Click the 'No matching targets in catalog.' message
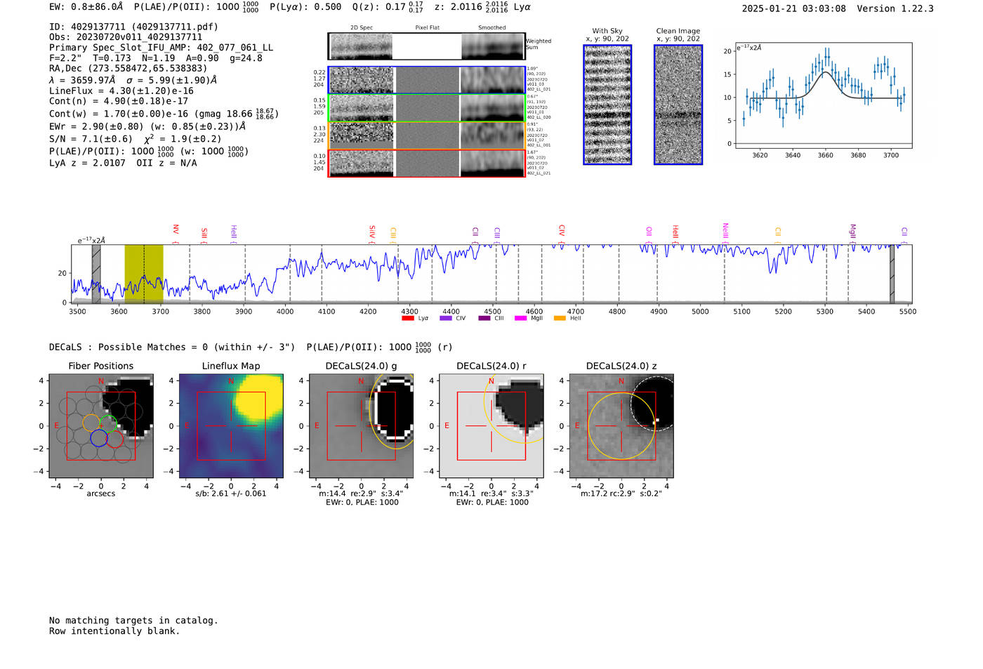983x669 pixels. click(133, 621)
